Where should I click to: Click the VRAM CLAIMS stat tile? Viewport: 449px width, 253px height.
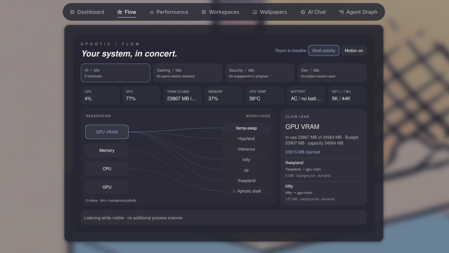[x=182, y=96]
